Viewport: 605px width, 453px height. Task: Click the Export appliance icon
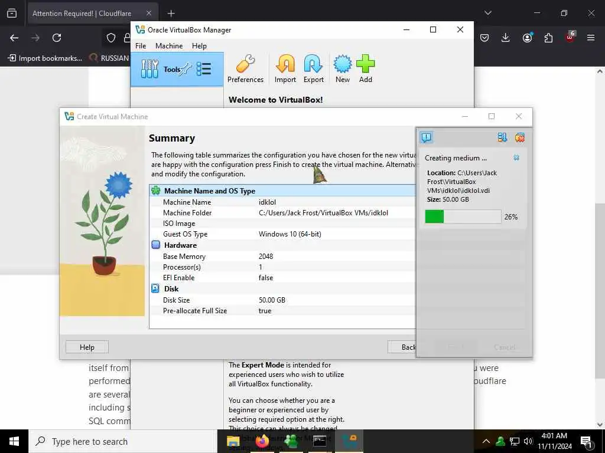[313, 70]
